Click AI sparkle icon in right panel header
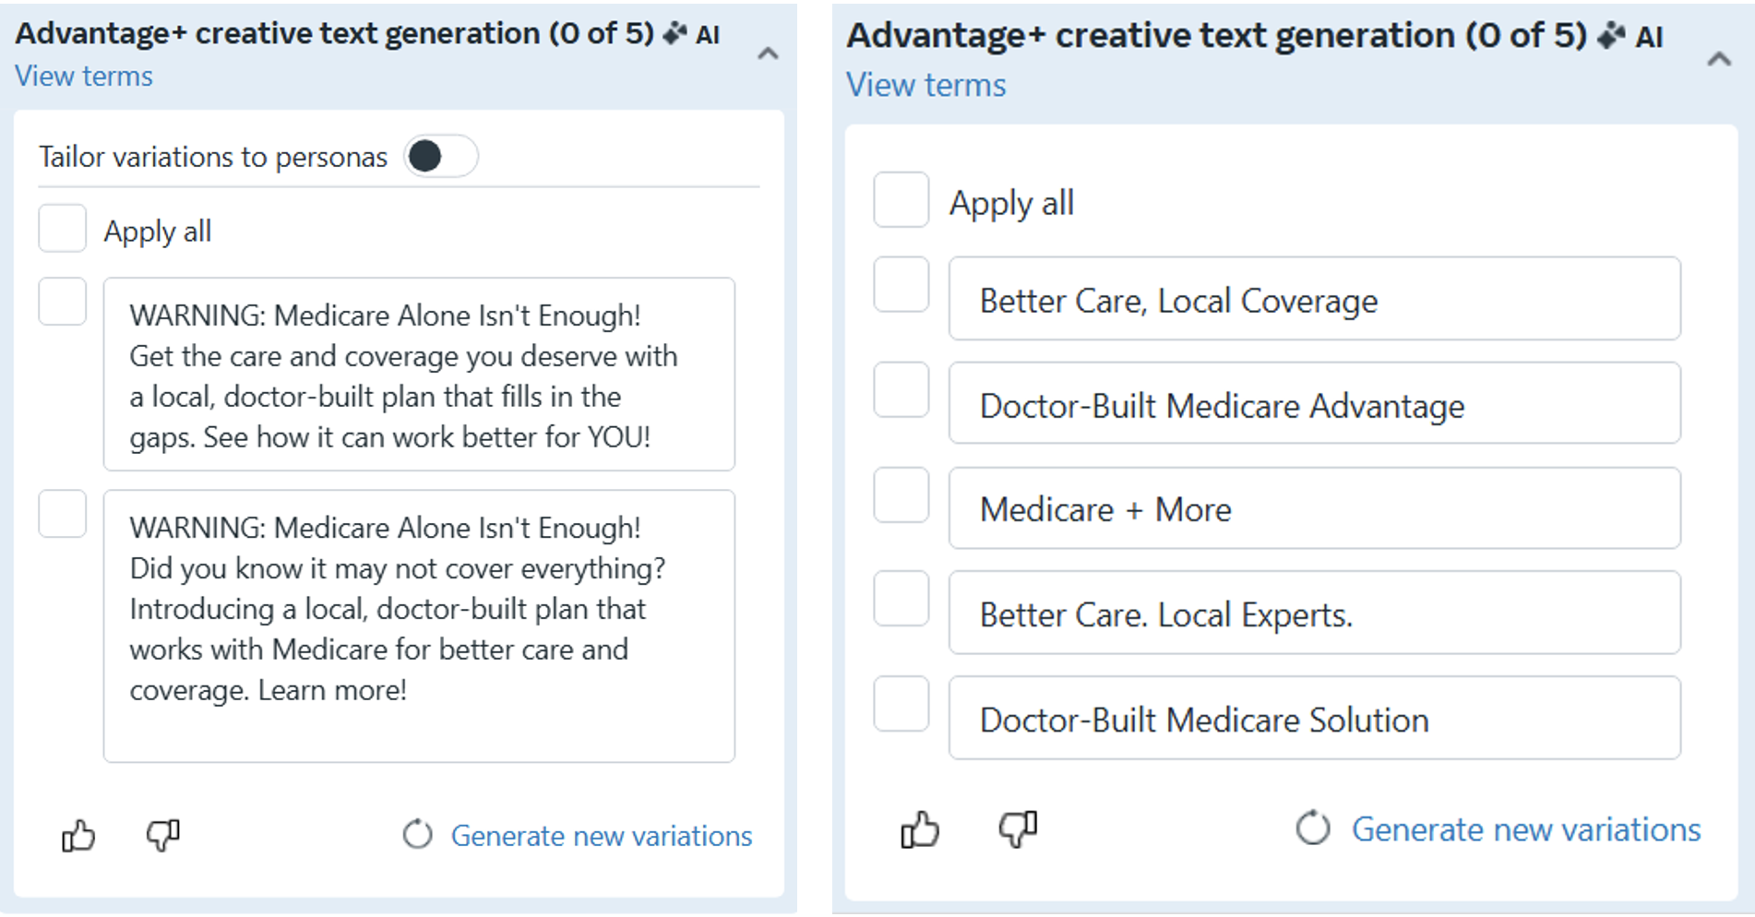The image size is (1755, 917). coord(1611,36)
